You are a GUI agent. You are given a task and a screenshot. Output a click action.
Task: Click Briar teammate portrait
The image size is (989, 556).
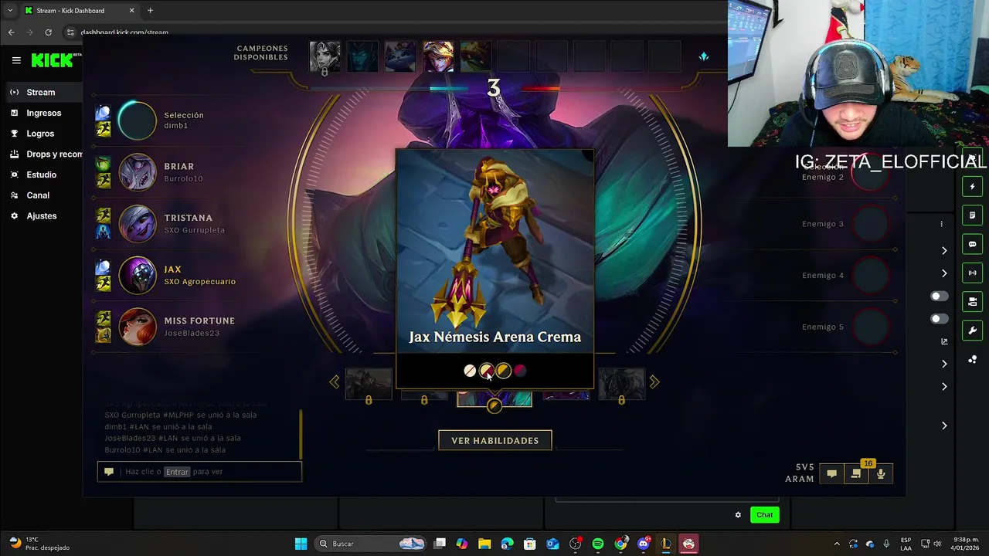pos(138,172)
